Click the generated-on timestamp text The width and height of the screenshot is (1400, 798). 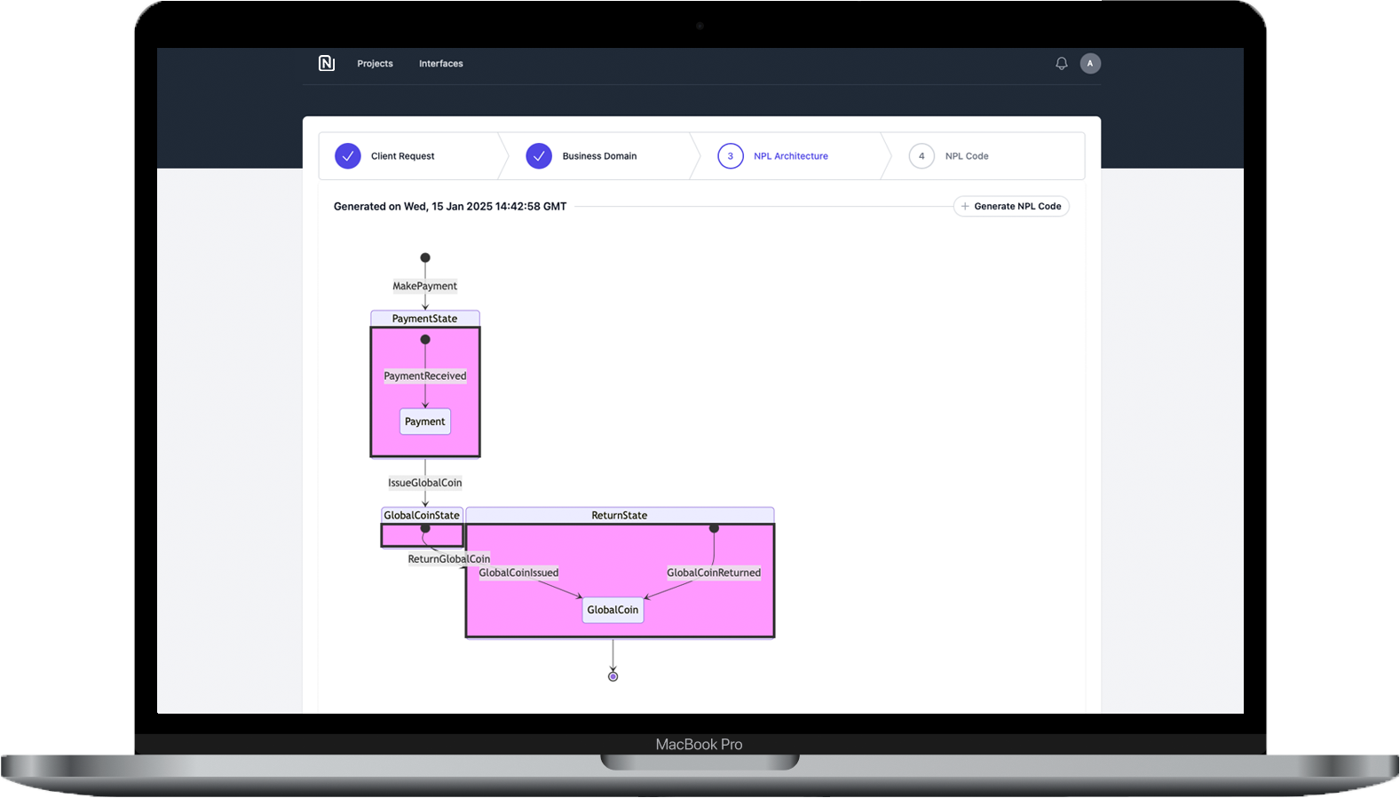(x=450, y=206)
